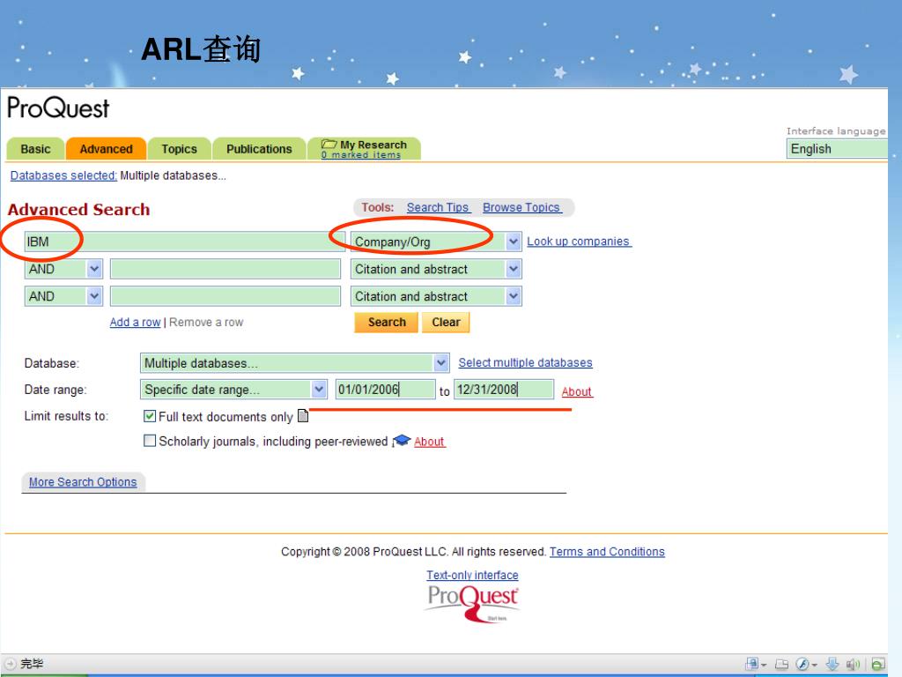
Task: Uncheck Full text documents only
Action: pos(150,416)
